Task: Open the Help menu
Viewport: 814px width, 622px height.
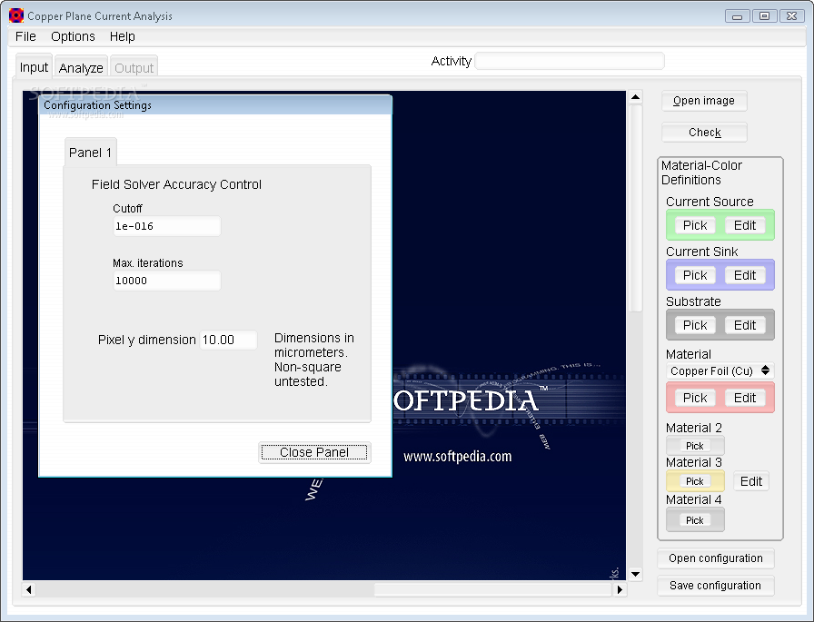Action: pos(122,36)
